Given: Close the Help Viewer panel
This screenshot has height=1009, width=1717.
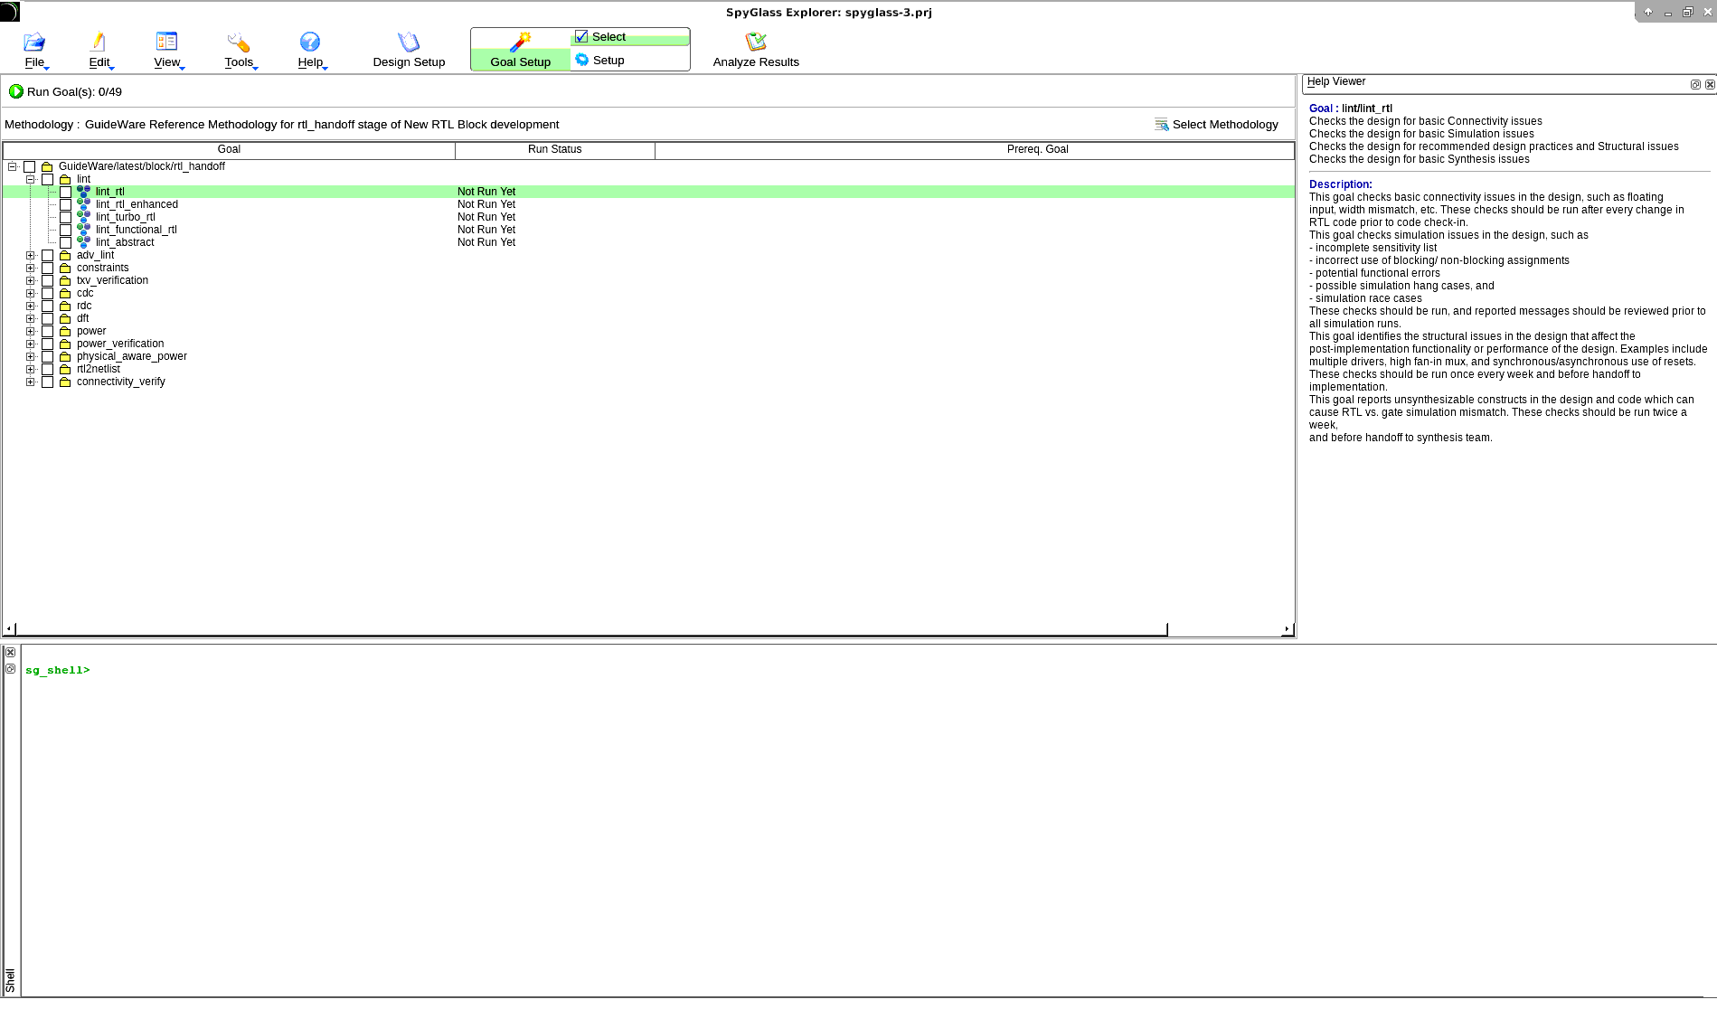Looking at the screenshot, I should (1710, 84).
